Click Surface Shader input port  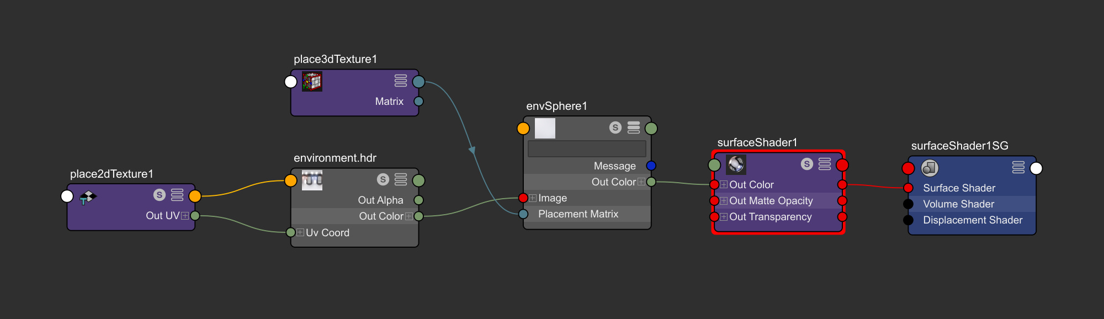point(909,188)
